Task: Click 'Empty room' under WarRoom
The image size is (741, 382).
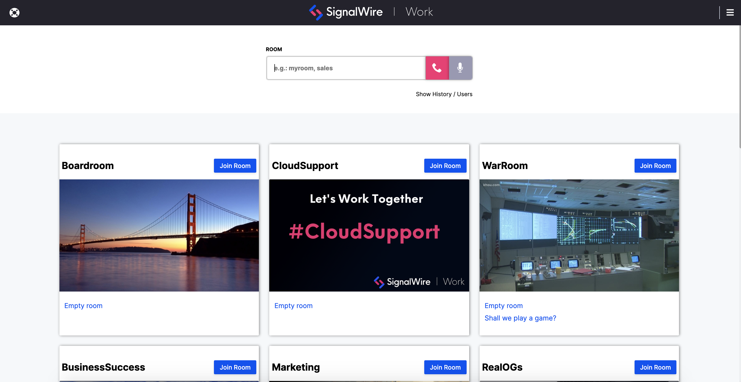Action: 503,305
